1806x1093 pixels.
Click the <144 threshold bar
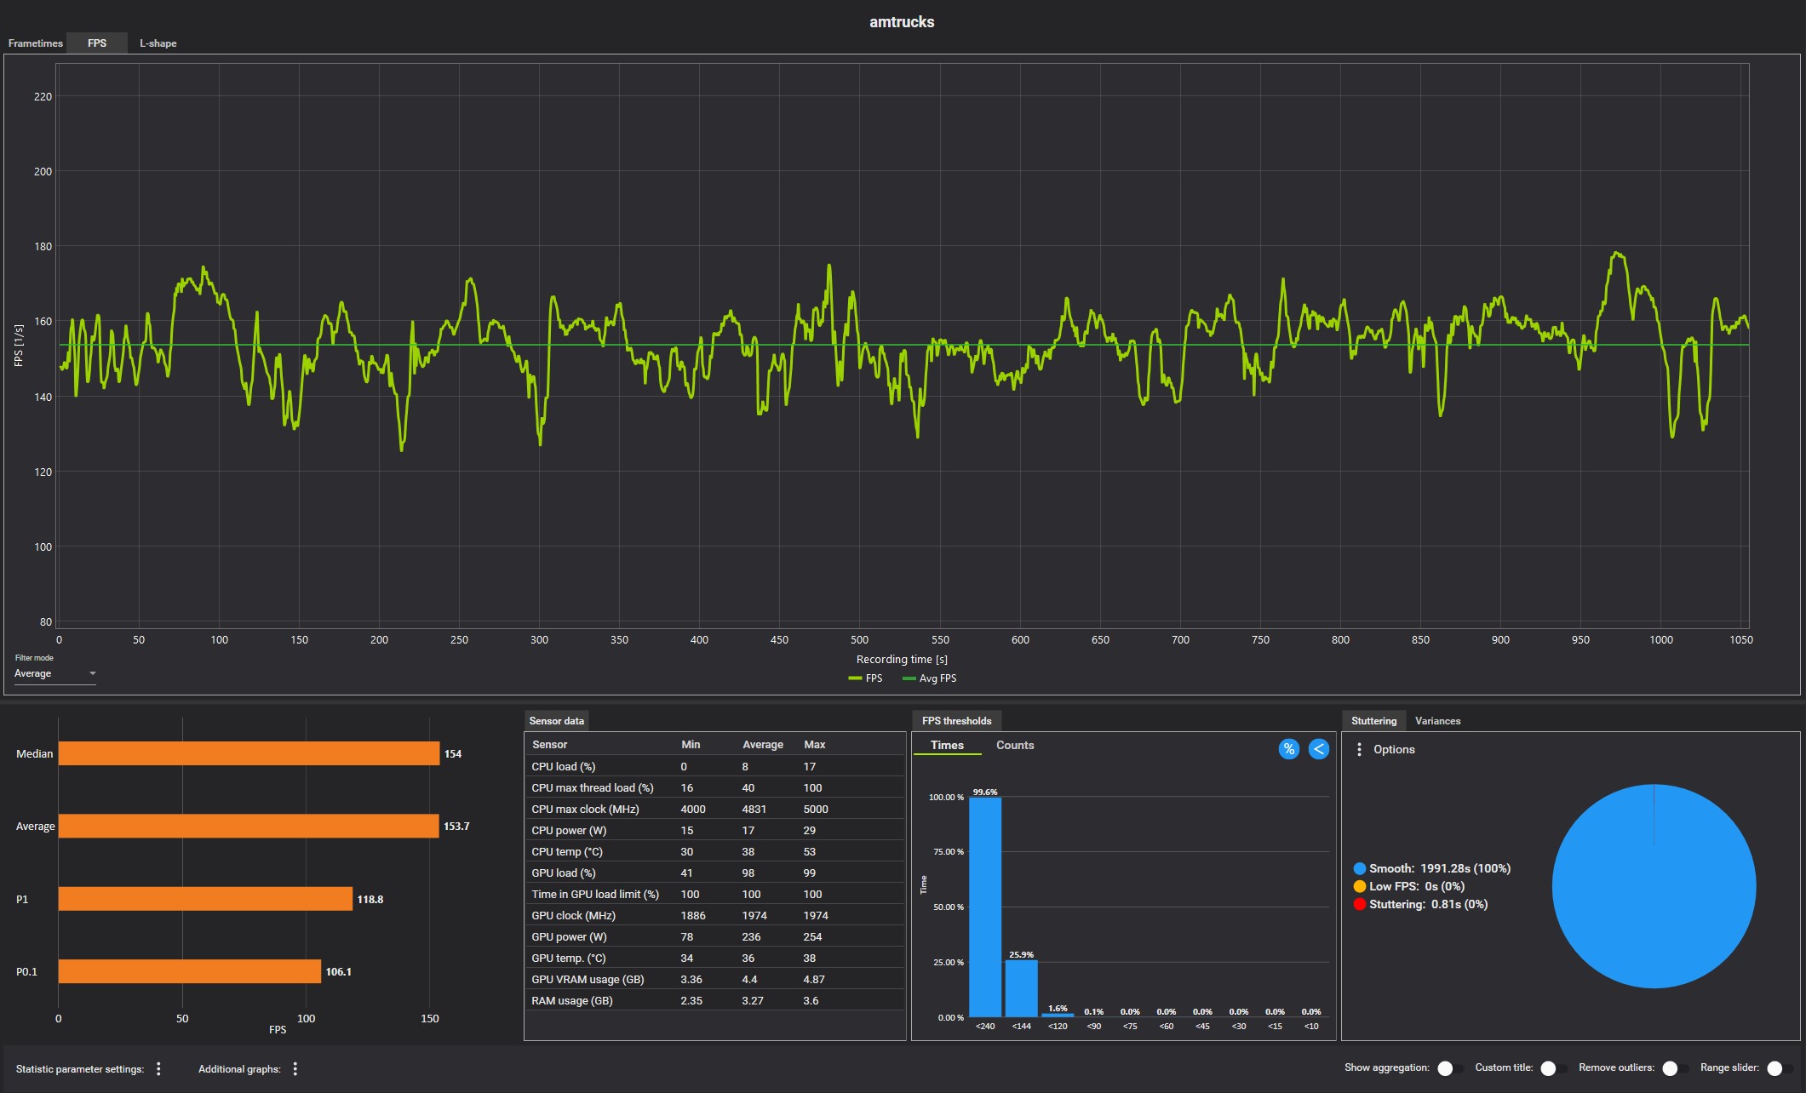point(1021,987)
